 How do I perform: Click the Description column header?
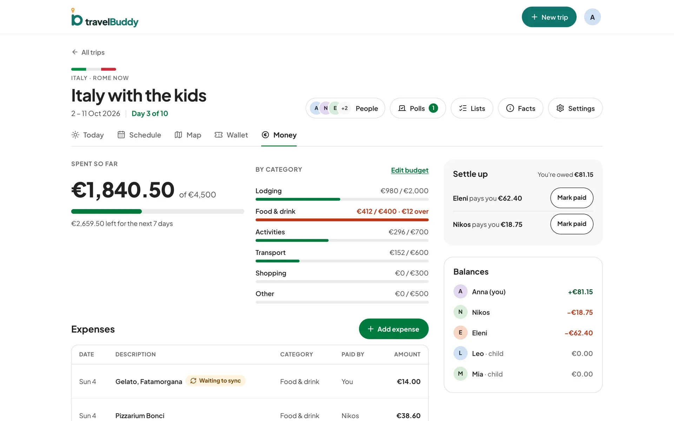coord(136,354)
